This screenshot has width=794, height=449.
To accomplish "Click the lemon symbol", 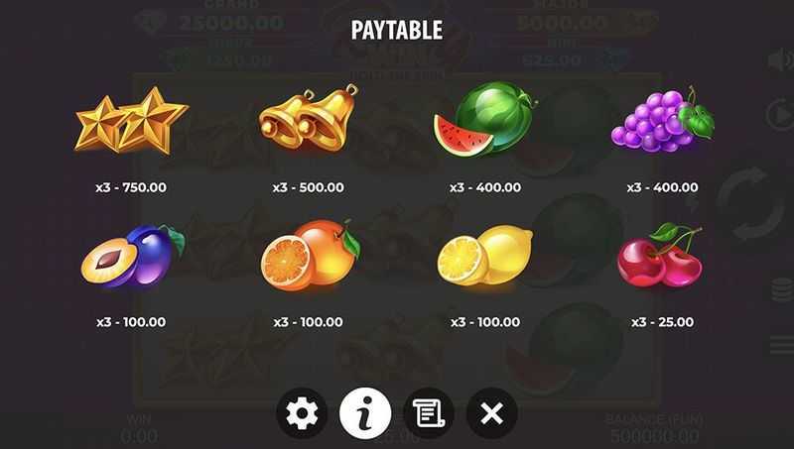I will point(484,256).
